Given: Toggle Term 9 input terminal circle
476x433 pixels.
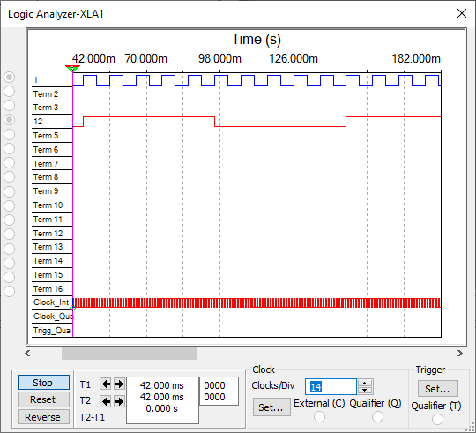Looking at the screenshot, I should [x=10, y=191].
